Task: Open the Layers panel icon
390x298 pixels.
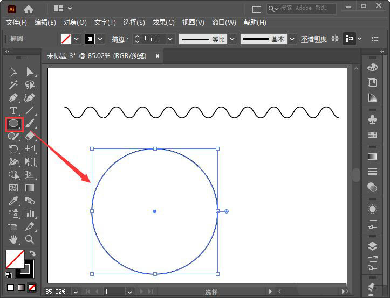Action: click(372, 246)
